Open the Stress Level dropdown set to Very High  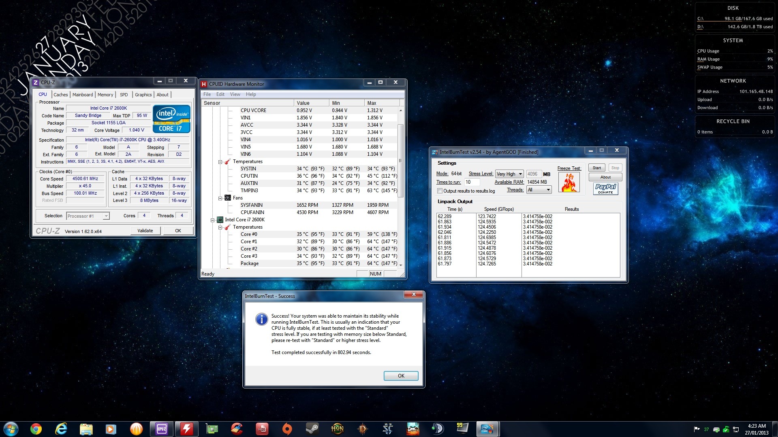[x=509, y=174]
